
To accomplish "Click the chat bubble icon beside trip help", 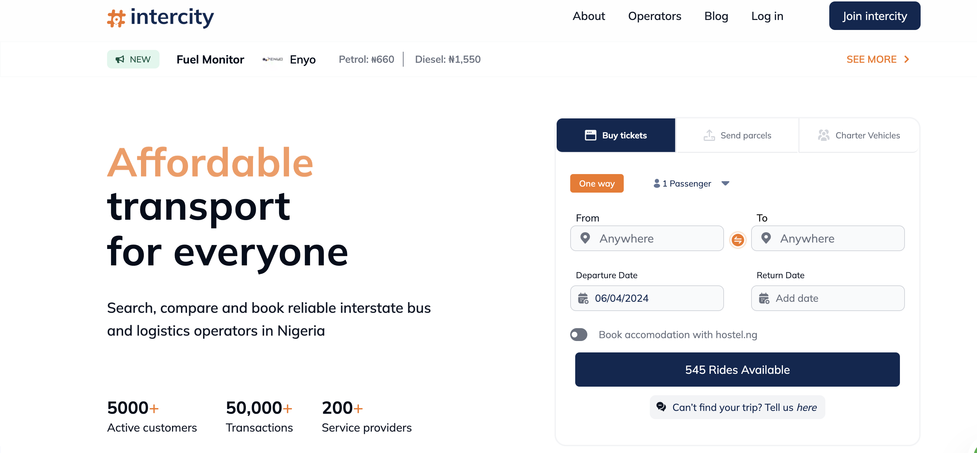I will pyautogui.click(x=661, y=407).
